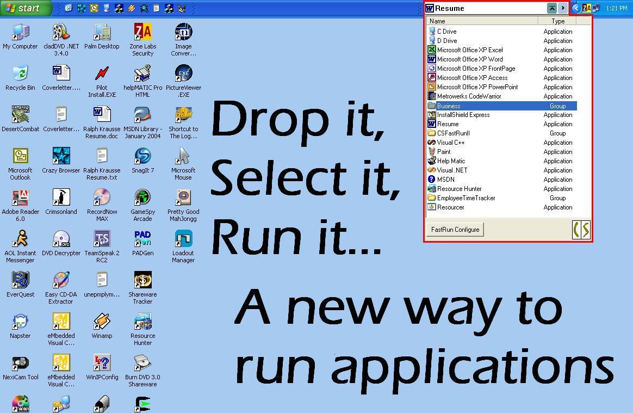Open Shareware Tracker icon
This screenshot has width=633, height=413.
[143, 288]
